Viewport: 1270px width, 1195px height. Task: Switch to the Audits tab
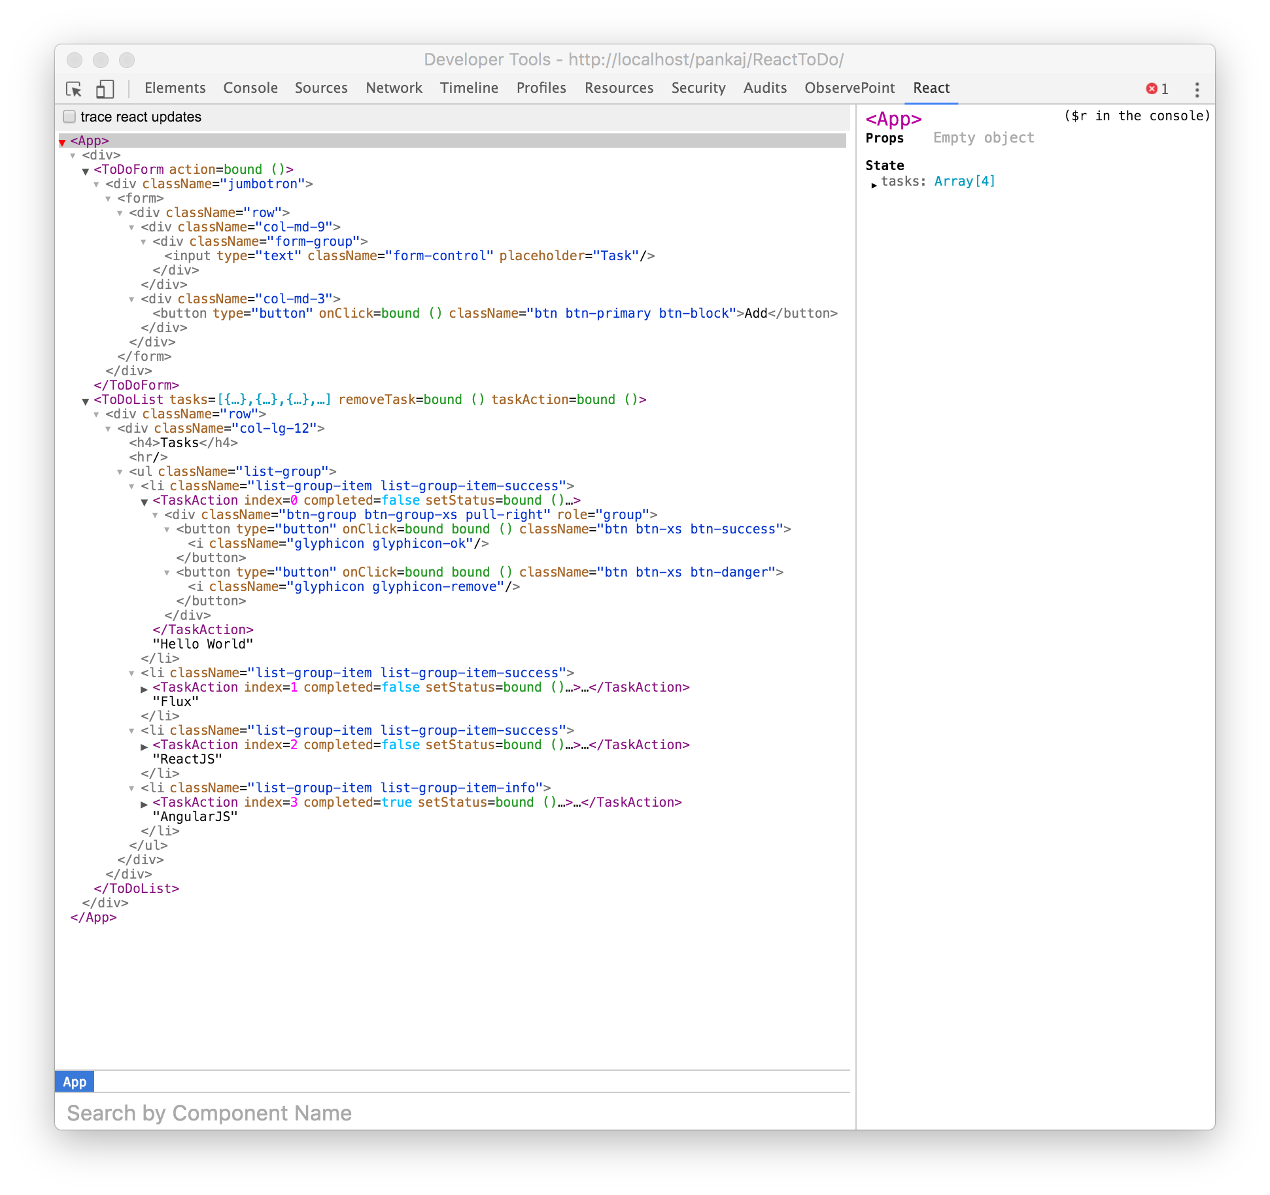tap(765, 88)
